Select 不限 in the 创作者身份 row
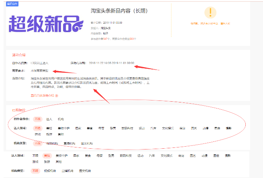The width and height of the screenshot is (263, 178). 38,119
